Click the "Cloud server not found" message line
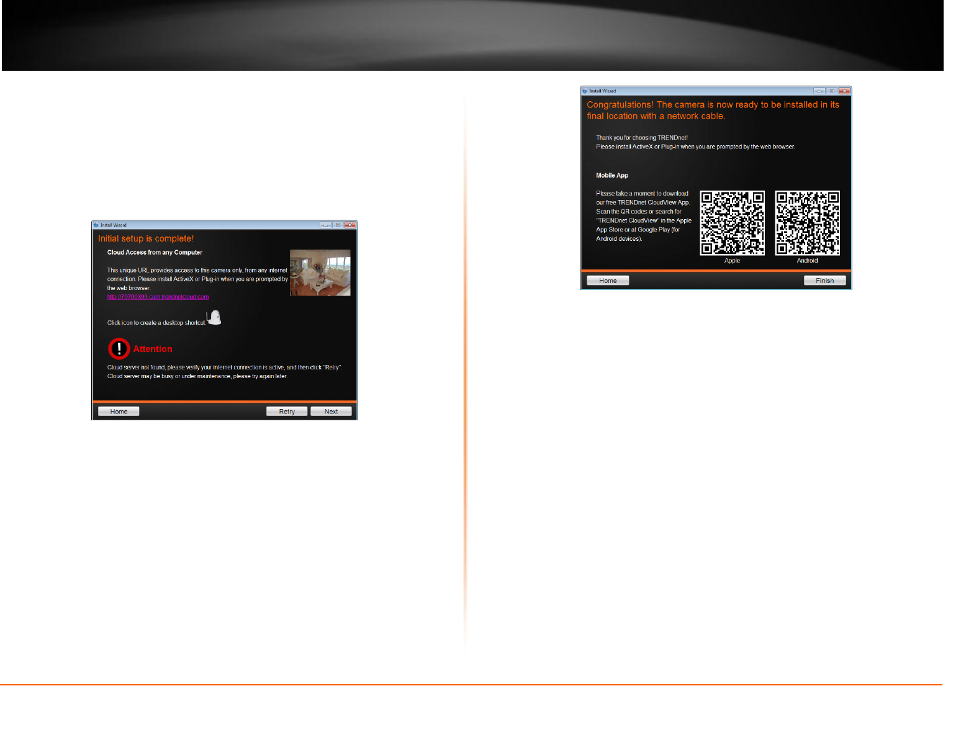 click(225, 368)
